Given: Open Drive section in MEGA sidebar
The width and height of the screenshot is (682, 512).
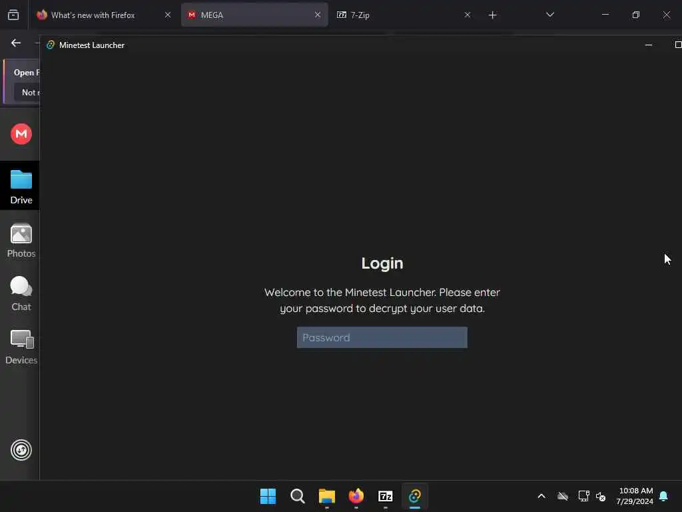Looking at the screenshot, I should click(x=21, y=187).
